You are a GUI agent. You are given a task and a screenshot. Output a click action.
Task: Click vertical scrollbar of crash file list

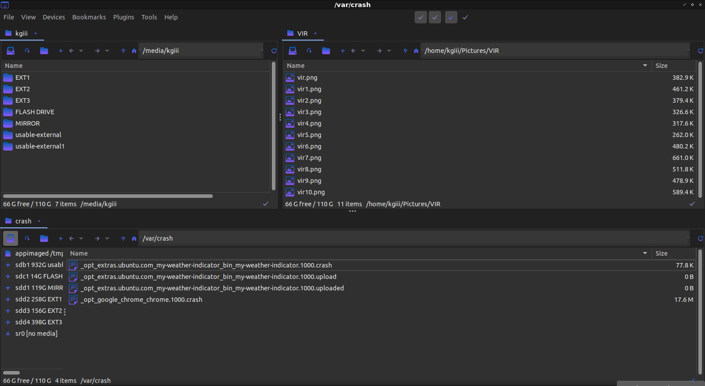tap(700, 312)
